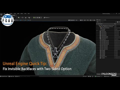Viewport: 120px width, 90px height.
Task: Open the Actor menu
Action: point(25,13)
